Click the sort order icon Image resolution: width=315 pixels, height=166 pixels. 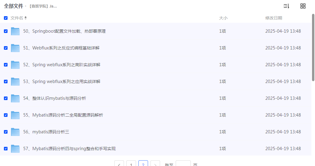pyautogui.click(x=286, y=6)
